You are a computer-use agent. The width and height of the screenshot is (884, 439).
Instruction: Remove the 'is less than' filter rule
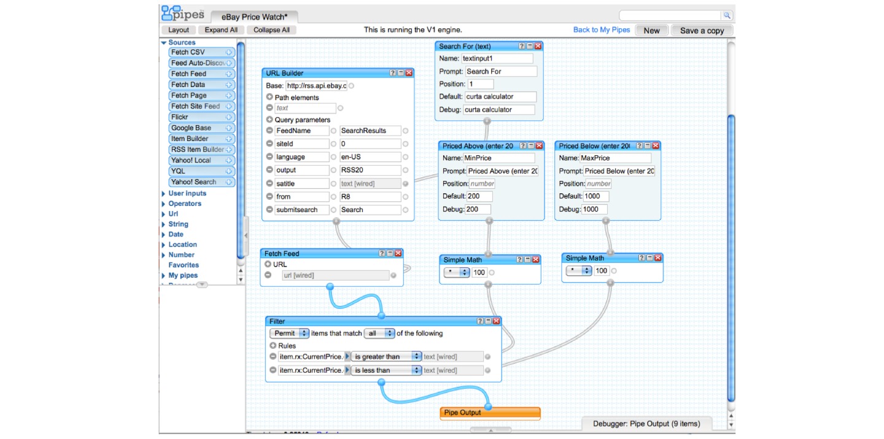tap(273, 370)
